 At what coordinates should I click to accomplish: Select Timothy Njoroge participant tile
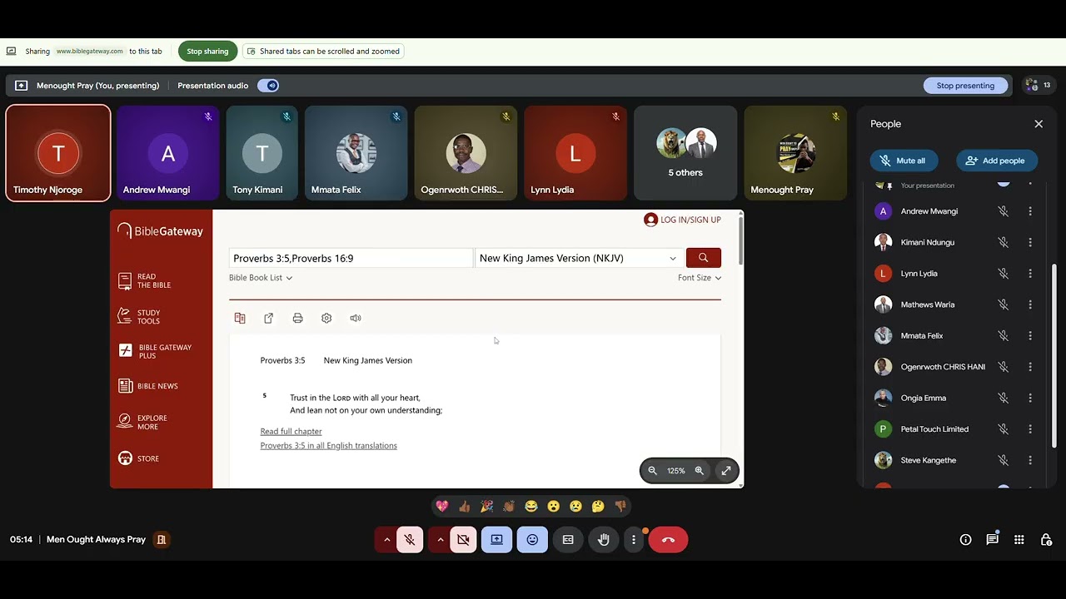pos(58,153)
